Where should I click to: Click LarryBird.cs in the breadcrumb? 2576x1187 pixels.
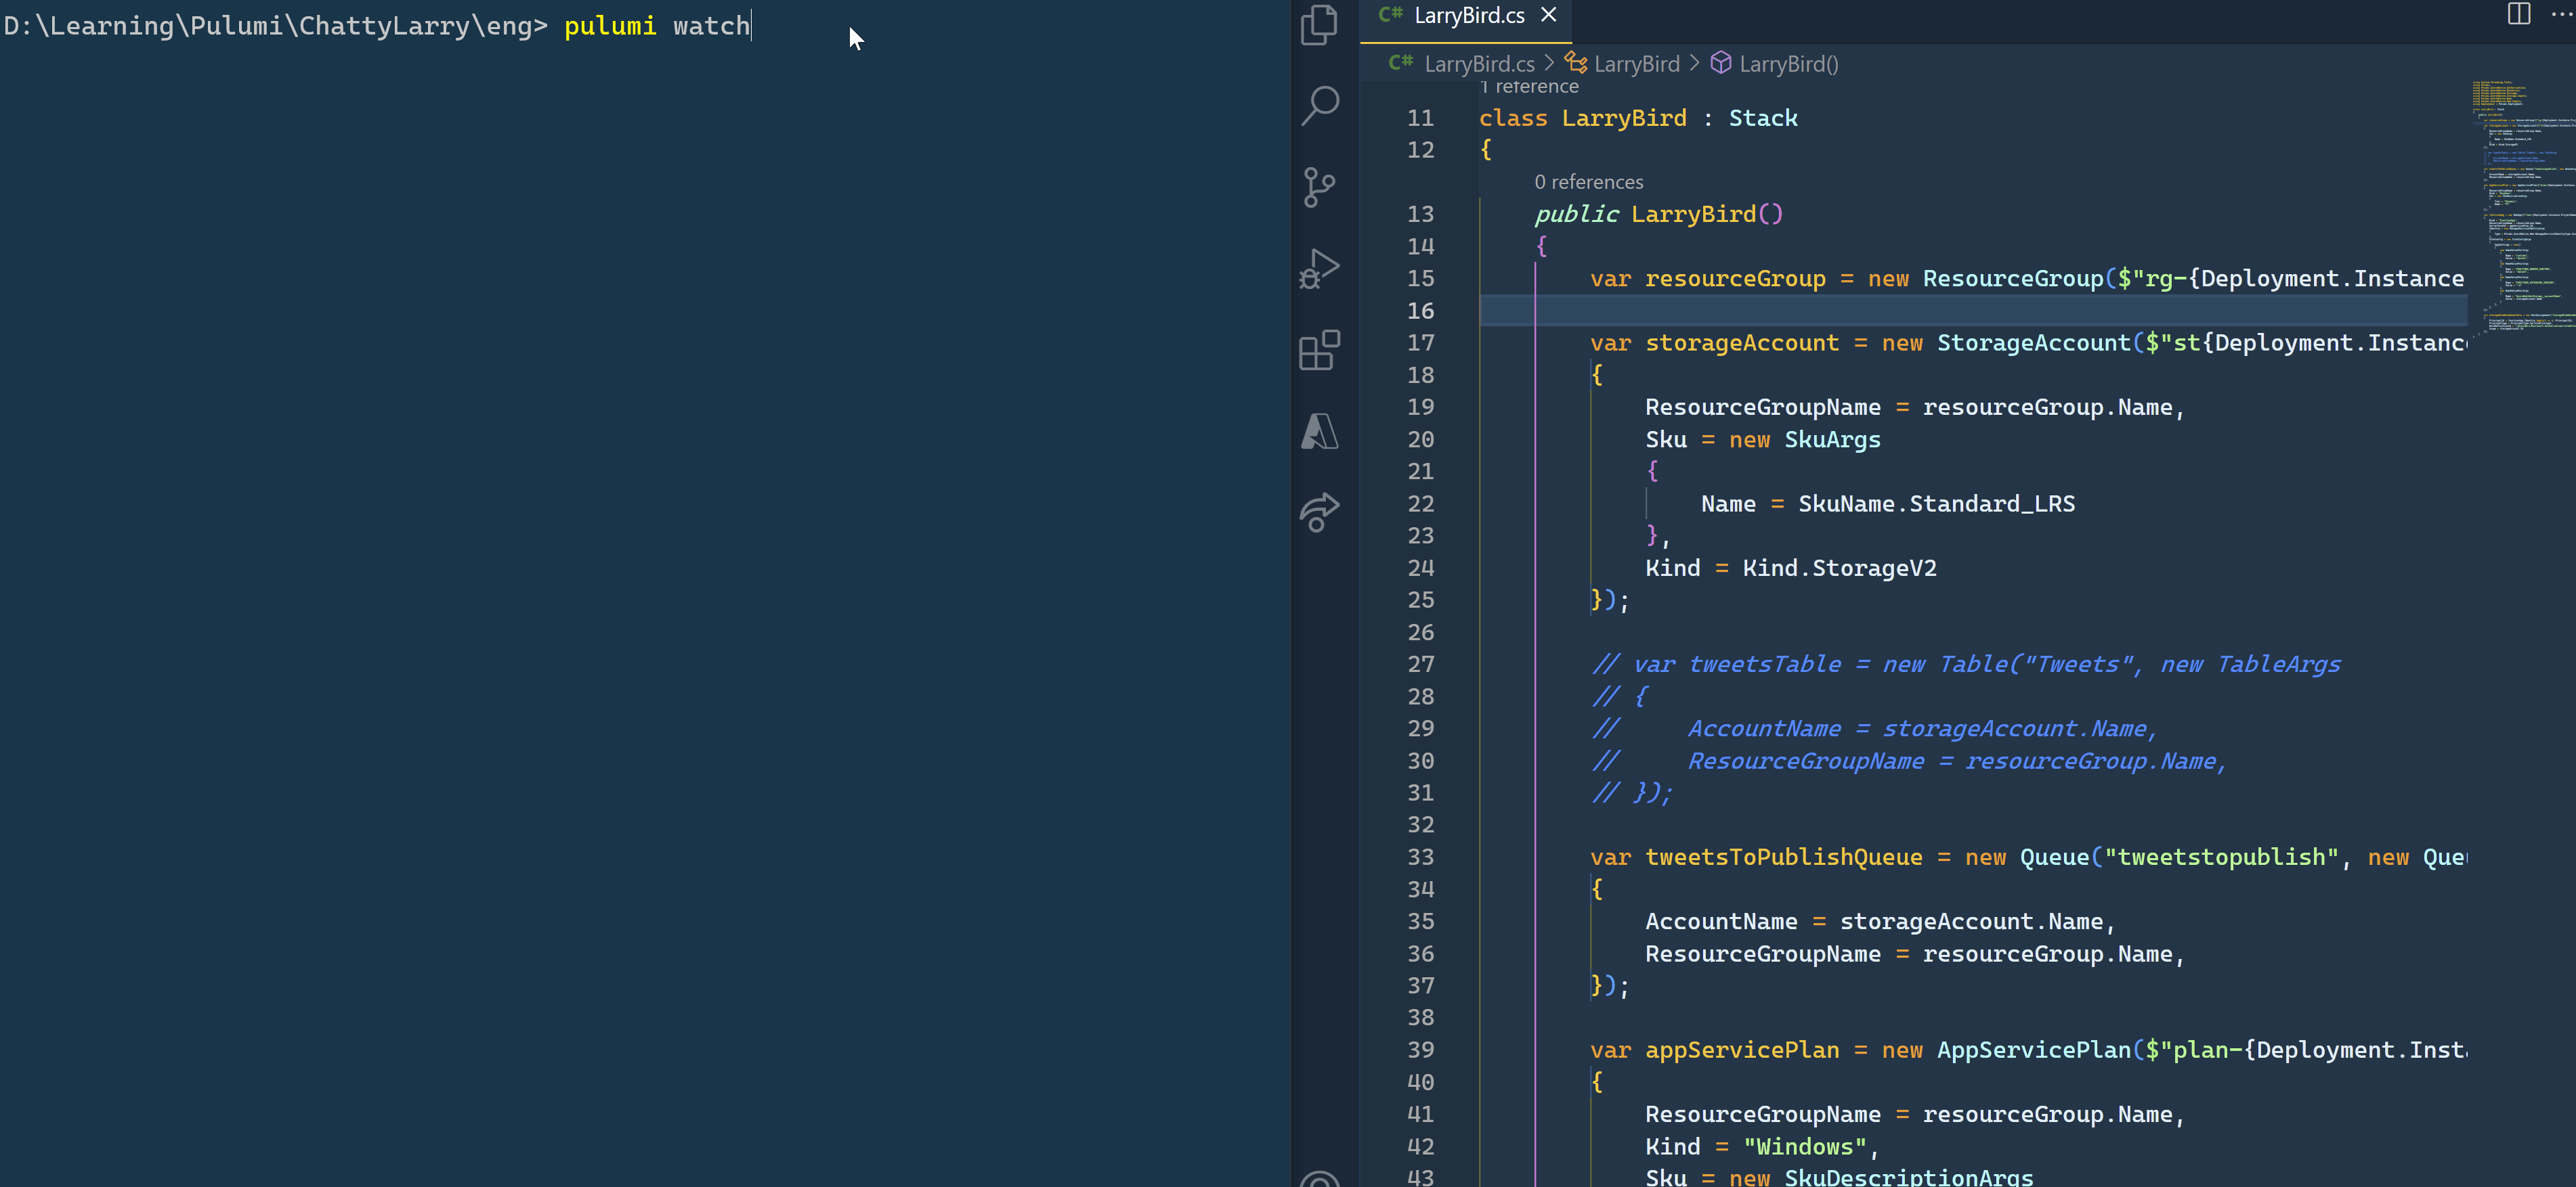pyautogui.click(x=1478, y=64)
